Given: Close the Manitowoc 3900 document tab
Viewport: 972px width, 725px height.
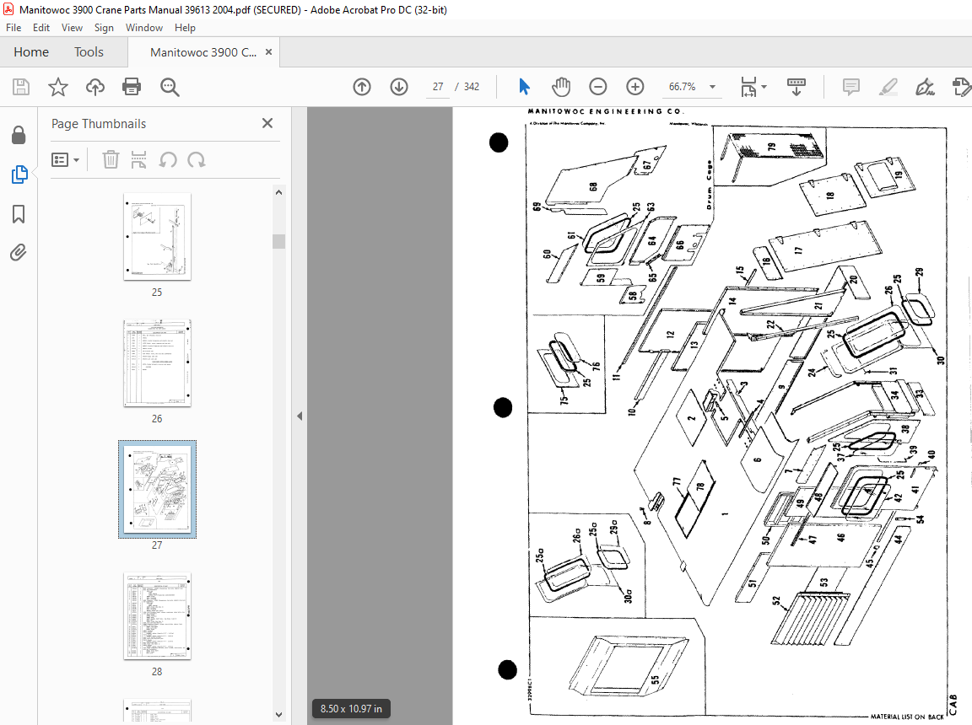Looking at the screenshot, I should tap(268, 52).
